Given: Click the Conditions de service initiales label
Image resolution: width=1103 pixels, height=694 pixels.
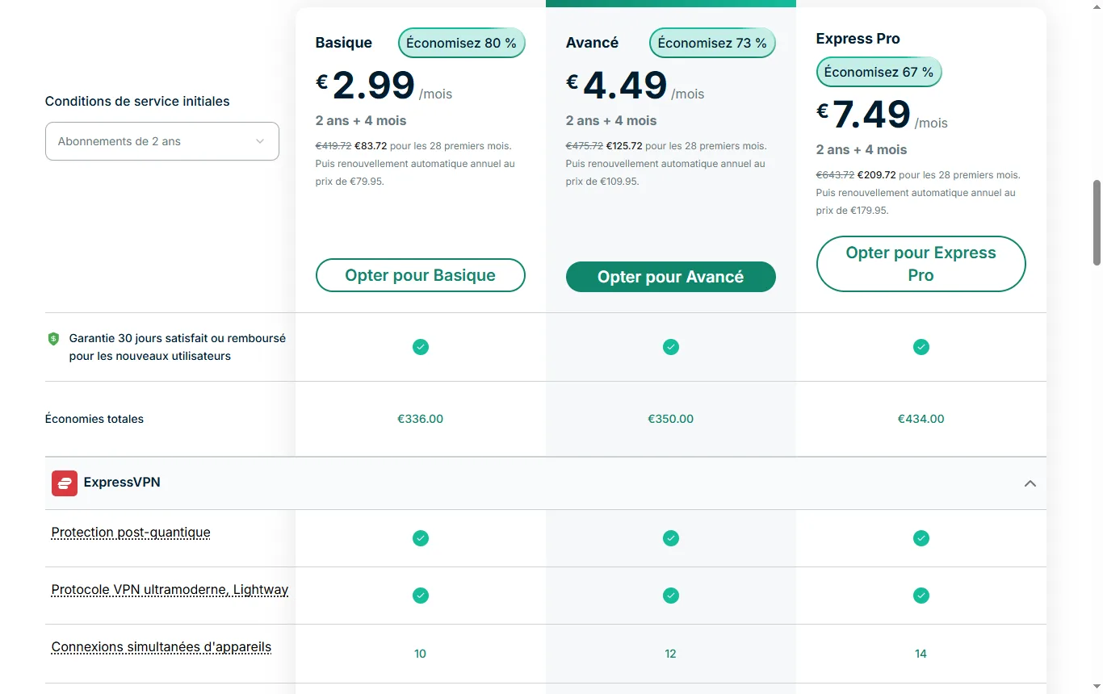Looking at the screenshot, I should 137,102.
